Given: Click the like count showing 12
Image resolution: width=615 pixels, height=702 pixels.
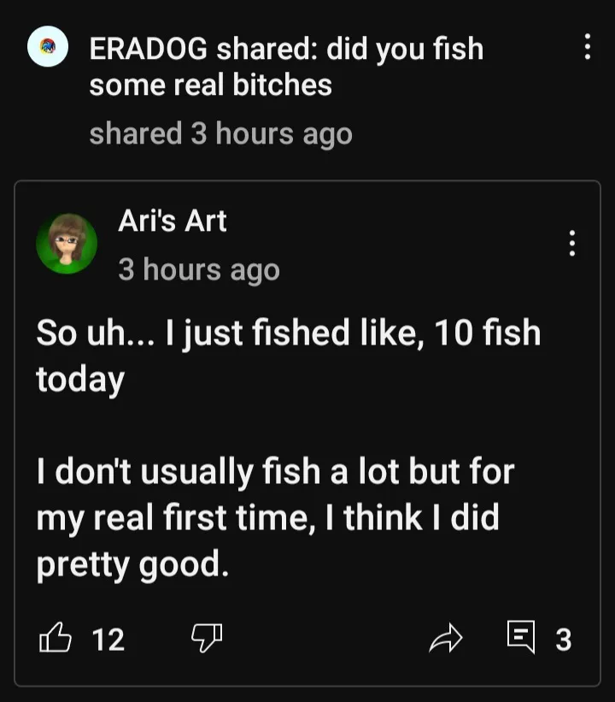Looking at the screenshot, I should click(108, 639).
